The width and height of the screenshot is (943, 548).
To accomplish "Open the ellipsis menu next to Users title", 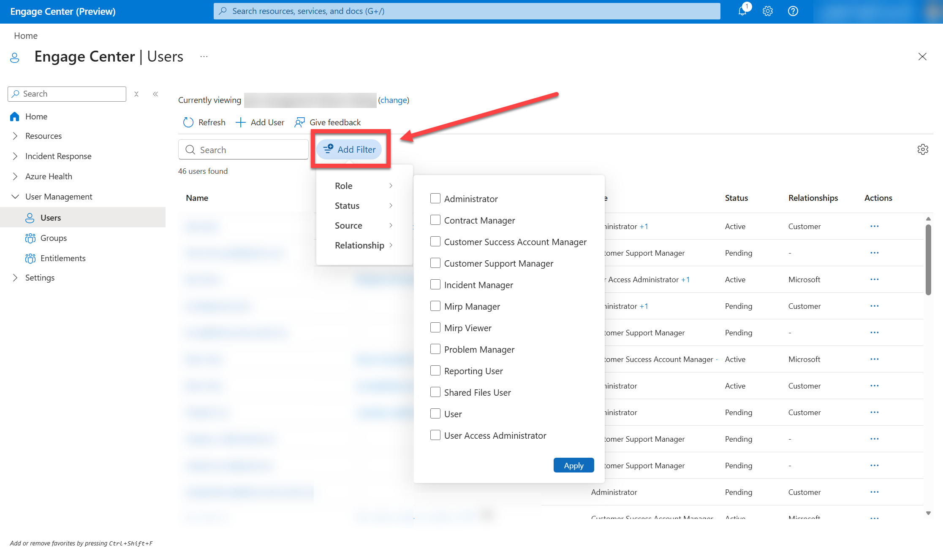I will [x=204, y=57].
